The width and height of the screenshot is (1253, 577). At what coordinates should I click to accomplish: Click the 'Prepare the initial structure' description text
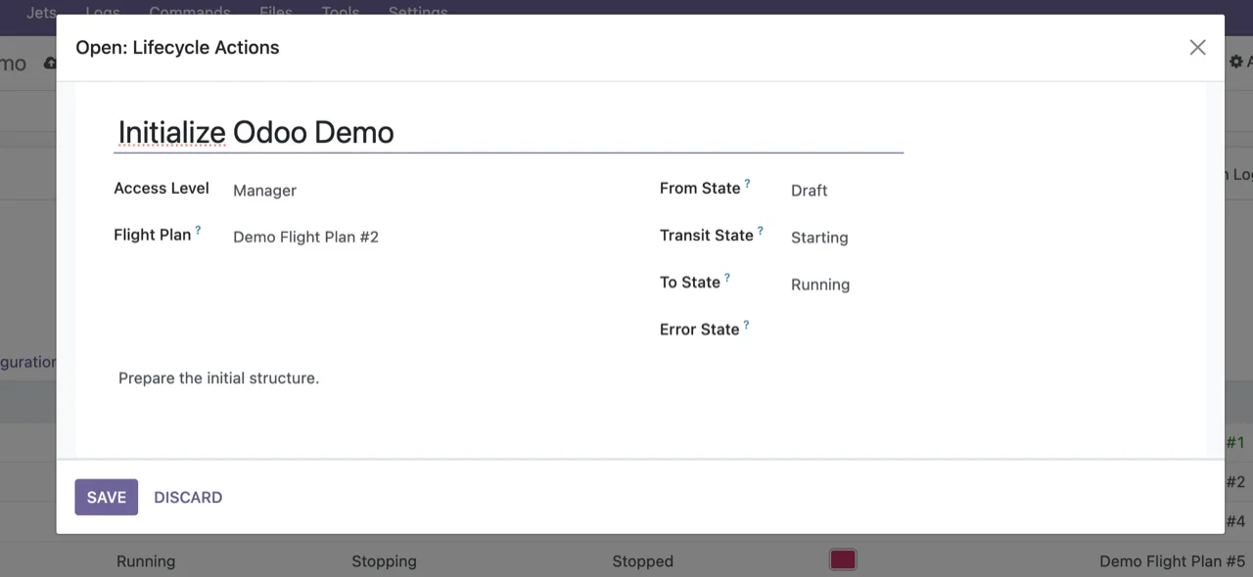tap(219, 378)
